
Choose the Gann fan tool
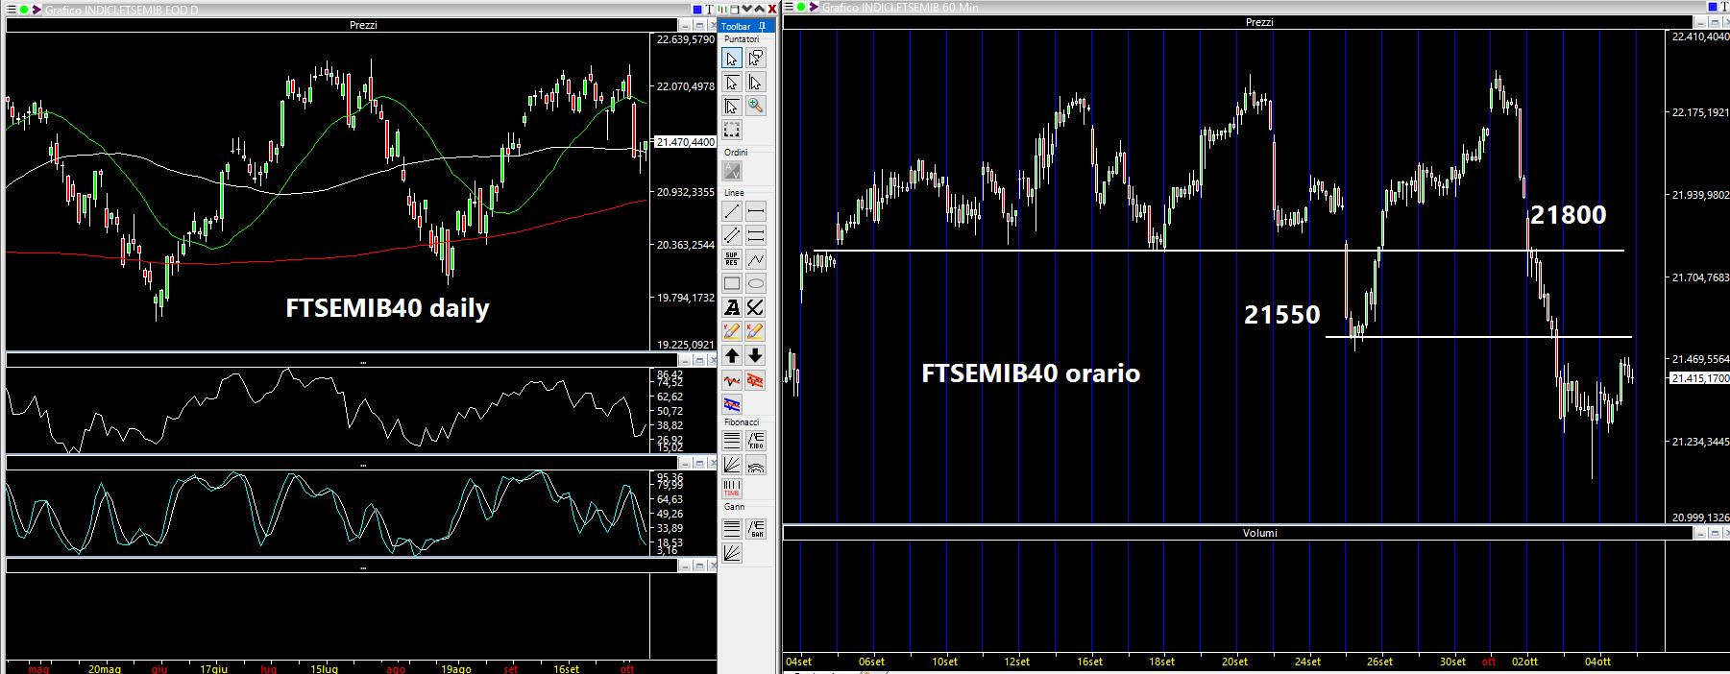[732, 553]
